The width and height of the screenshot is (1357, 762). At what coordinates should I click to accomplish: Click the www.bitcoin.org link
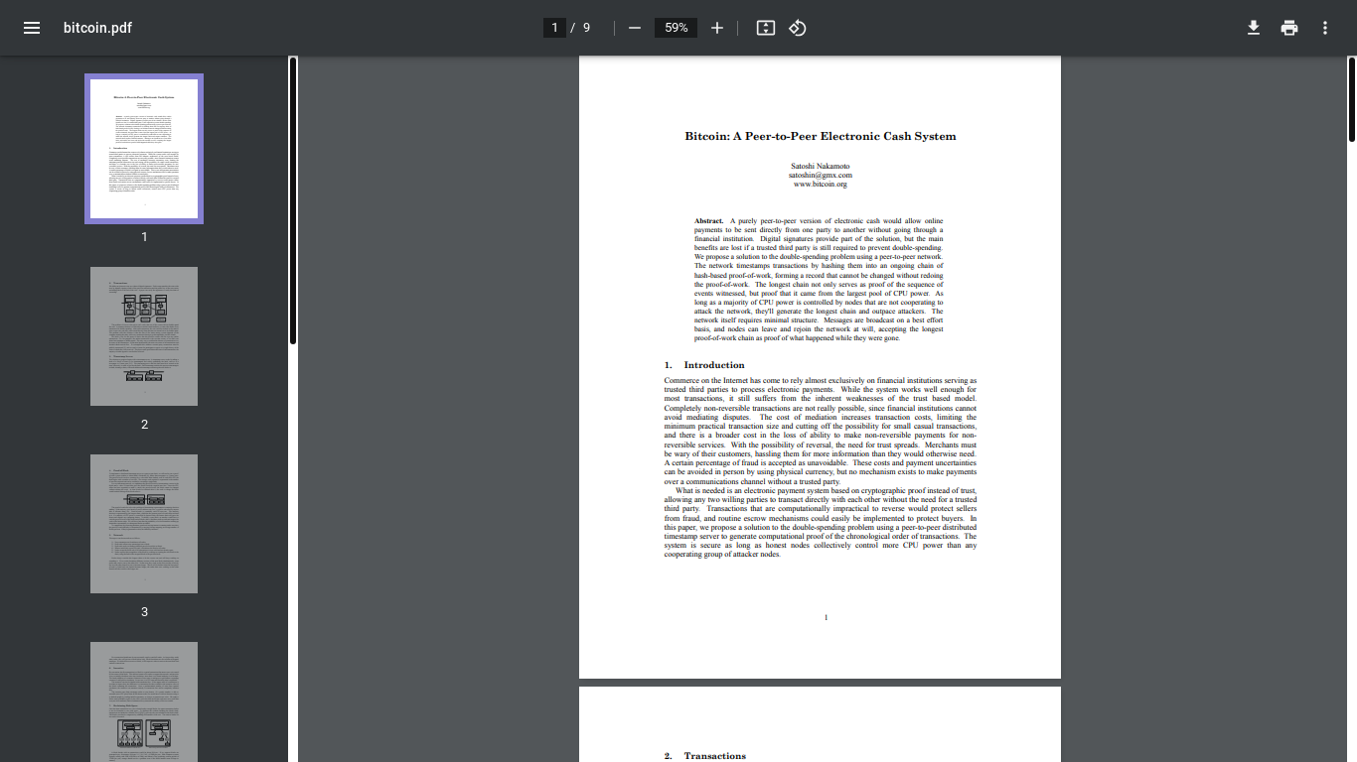point(820,185)
